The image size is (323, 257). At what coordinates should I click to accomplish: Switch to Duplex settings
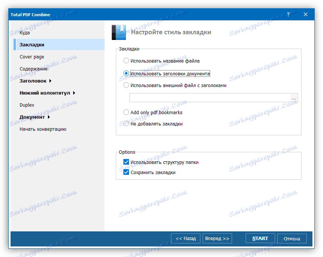[x=27, y=105]
